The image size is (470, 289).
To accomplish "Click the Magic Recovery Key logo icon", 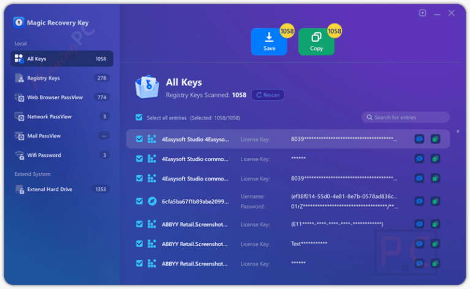I will (18, 23).
